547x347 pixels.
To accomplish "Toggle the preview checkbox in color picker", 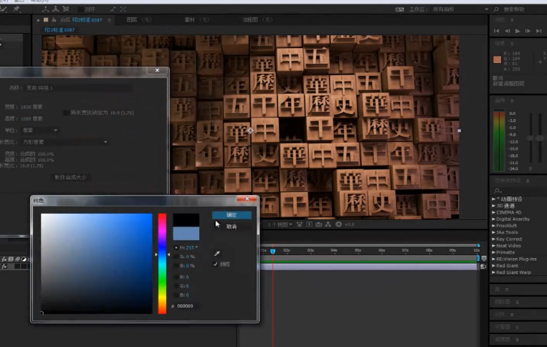I will [x=216, y=264].
